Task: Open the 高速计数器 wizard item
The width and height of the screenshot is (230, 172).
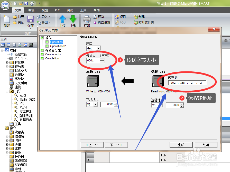Action: click(27, 99)
